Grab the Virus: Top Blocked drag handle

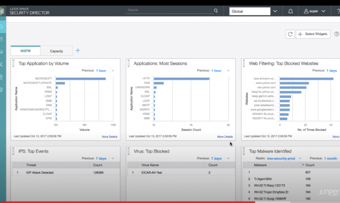(128, 151)
